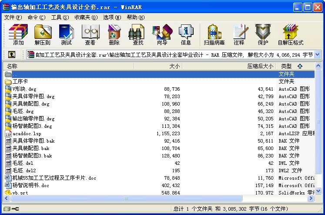This screenshot has width=325, height=215.
Task: Open the 工具(S) menu
Action: (60, 17)
